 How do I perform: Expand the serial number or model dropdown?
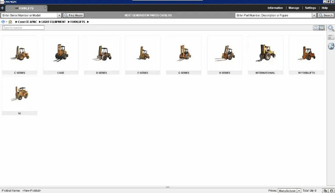59,15
